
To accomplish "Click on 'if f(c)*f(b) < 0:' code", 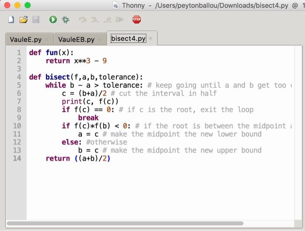I will [x=96, y=126].
